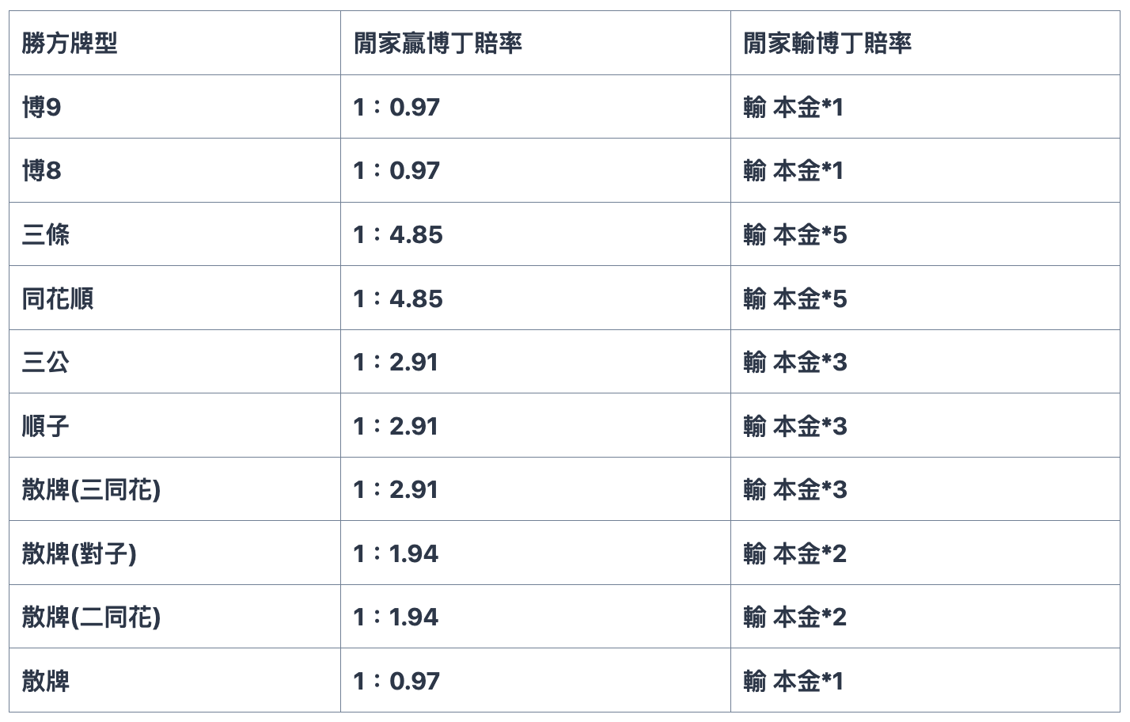Click 輸 本金*3 in the 順子 row
The image size is (1130, 722).
point(795,426)
